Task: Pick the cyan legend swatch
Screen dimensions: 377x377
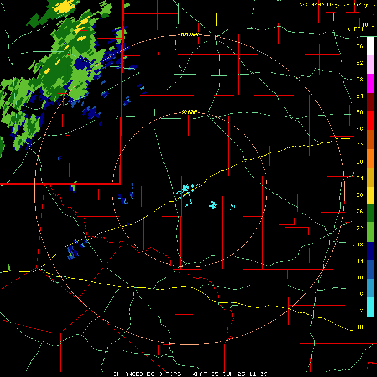Action: tap(370, 307)
